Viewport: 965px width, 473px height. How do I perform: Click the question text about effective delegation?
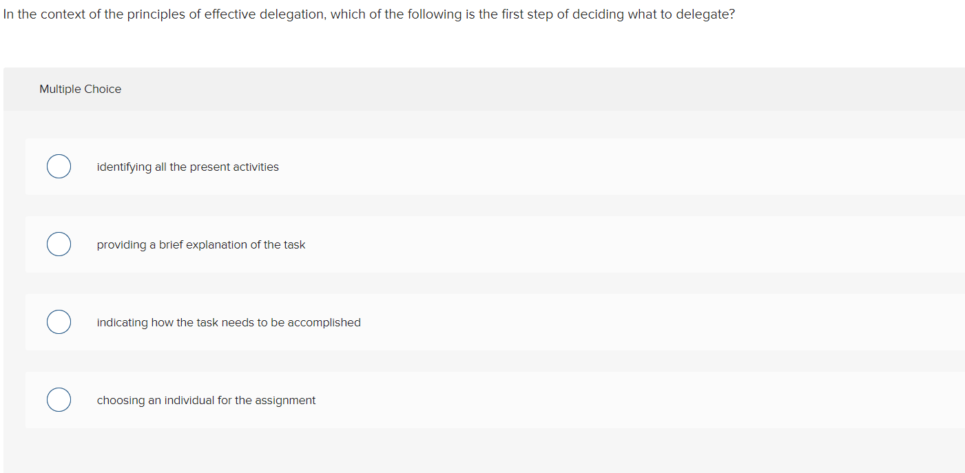pyautogui.click(x=369, y=14)
